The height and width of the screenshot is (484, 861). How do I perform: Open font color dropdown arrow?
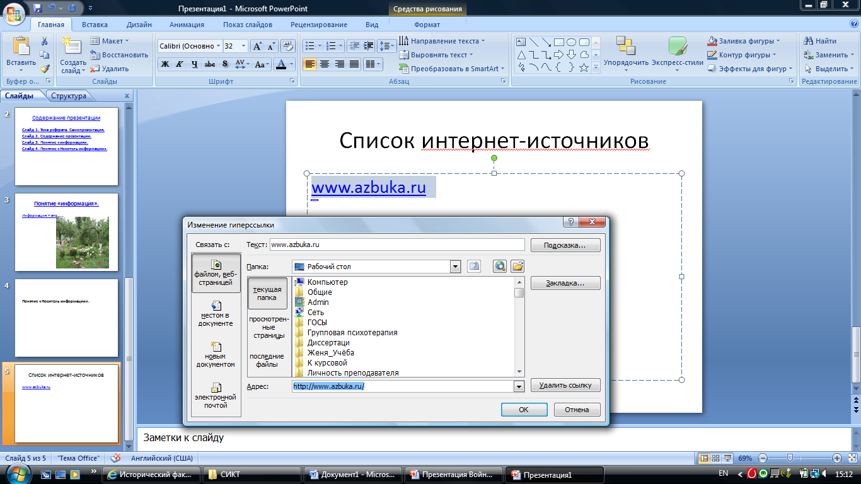(292, 64)
